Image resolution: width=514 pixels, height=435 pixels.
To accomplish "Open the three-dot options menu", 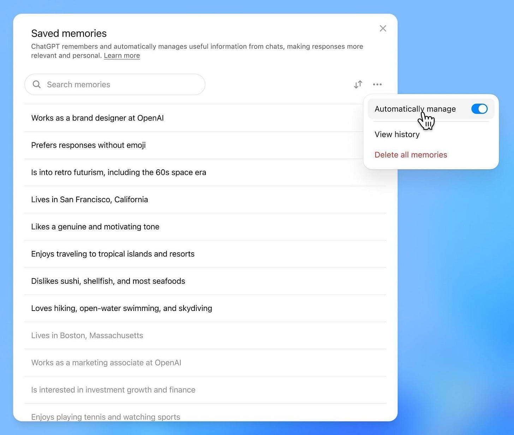I will [x=377, y=84].
